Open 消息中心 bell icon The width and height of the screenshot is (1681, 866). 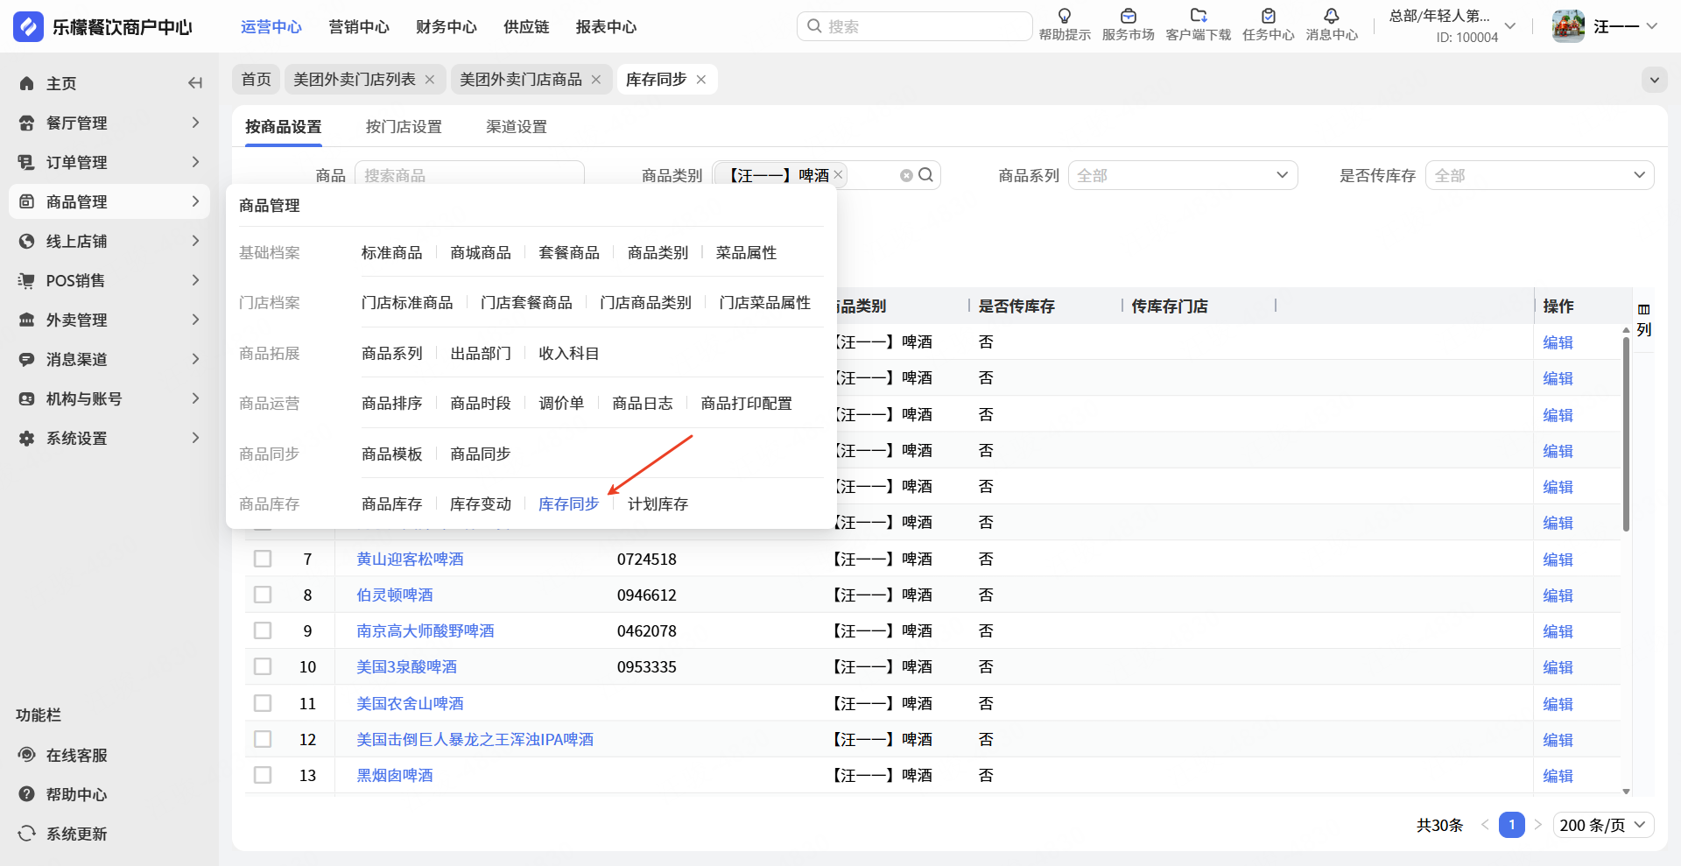pos(1331,17)
